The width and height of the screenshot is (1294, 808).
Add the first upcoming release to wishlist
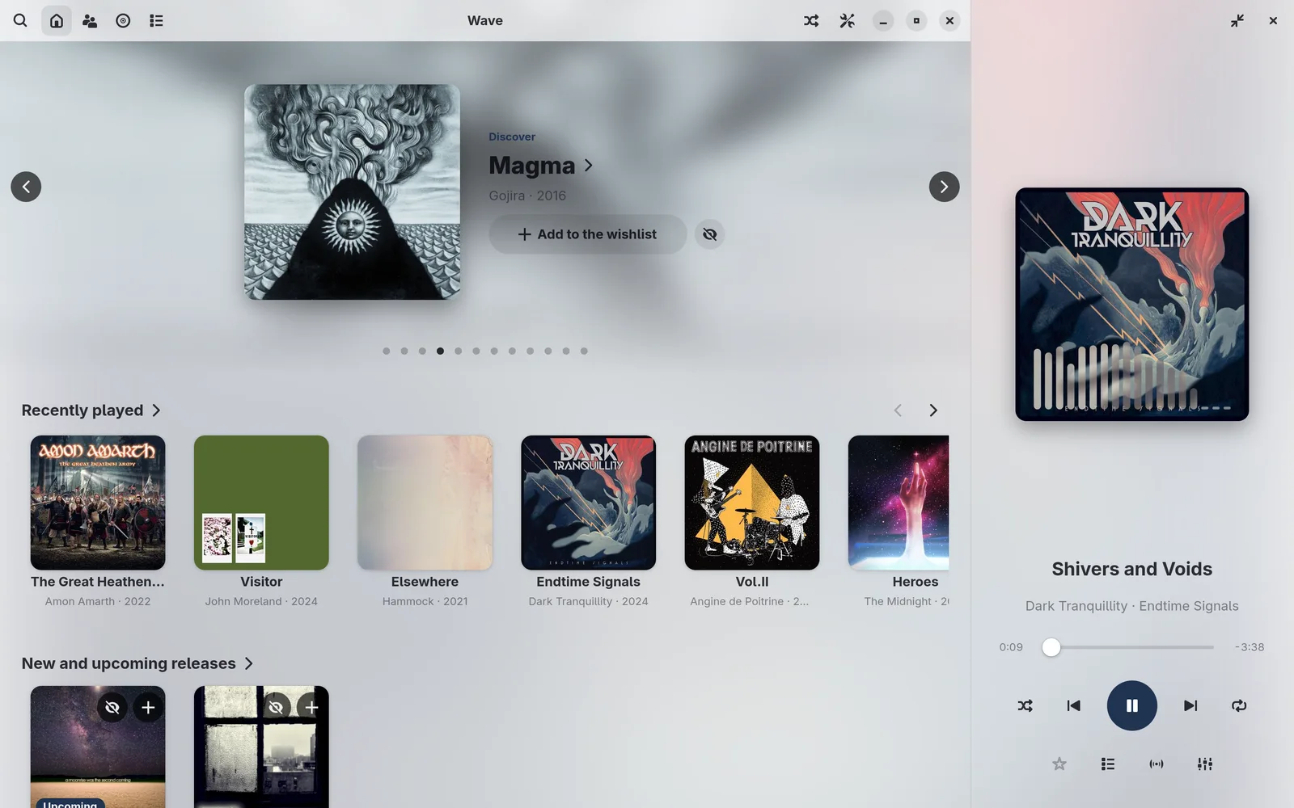[x=148, y=708]
